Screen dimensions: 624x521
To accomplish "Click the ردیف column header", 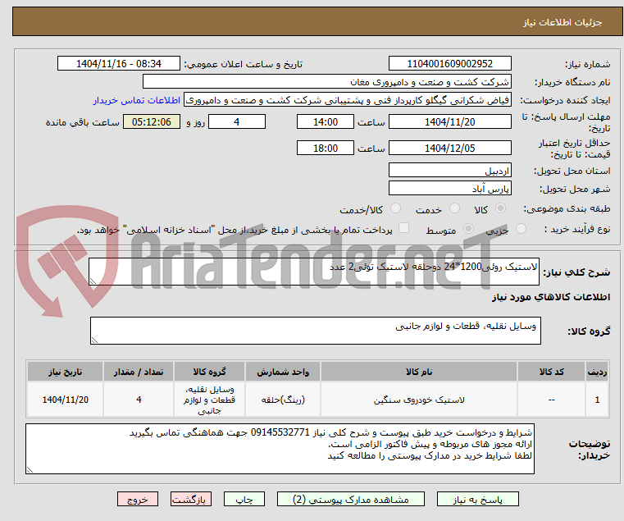I will (597, 372).
